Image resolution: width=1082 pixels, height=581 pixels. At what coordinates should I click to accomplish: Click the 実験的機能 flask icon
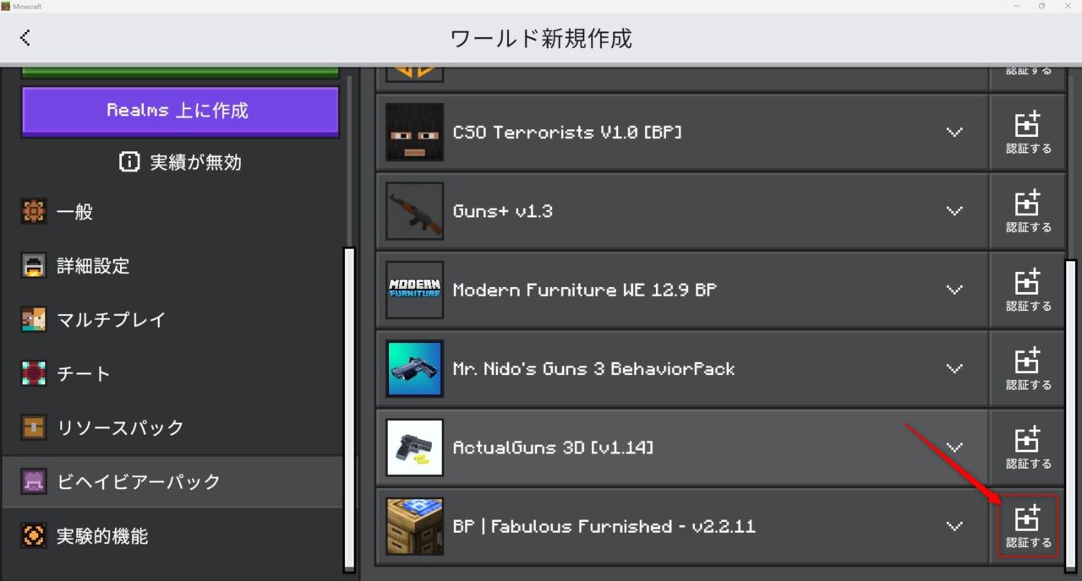click(x=33, y=535)
